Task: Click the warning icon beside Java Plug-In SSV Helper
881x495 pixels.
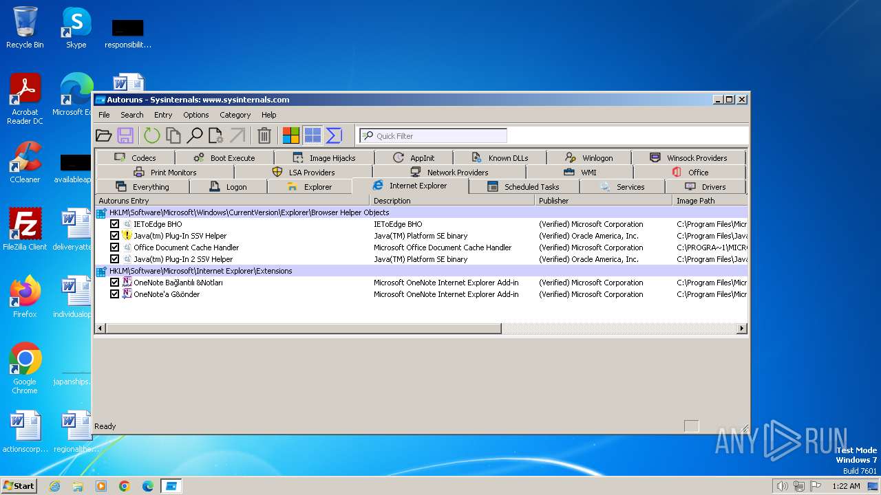Action: (127, 236)
